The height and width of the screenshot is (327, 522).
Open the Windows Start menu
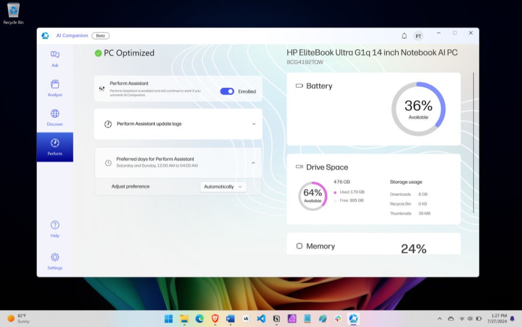(168, 319)
